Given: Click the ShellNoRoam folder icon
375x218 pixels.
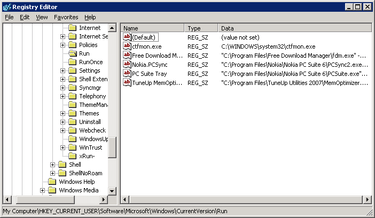Looking at the screenshot, I should click(x=62, y=173).
